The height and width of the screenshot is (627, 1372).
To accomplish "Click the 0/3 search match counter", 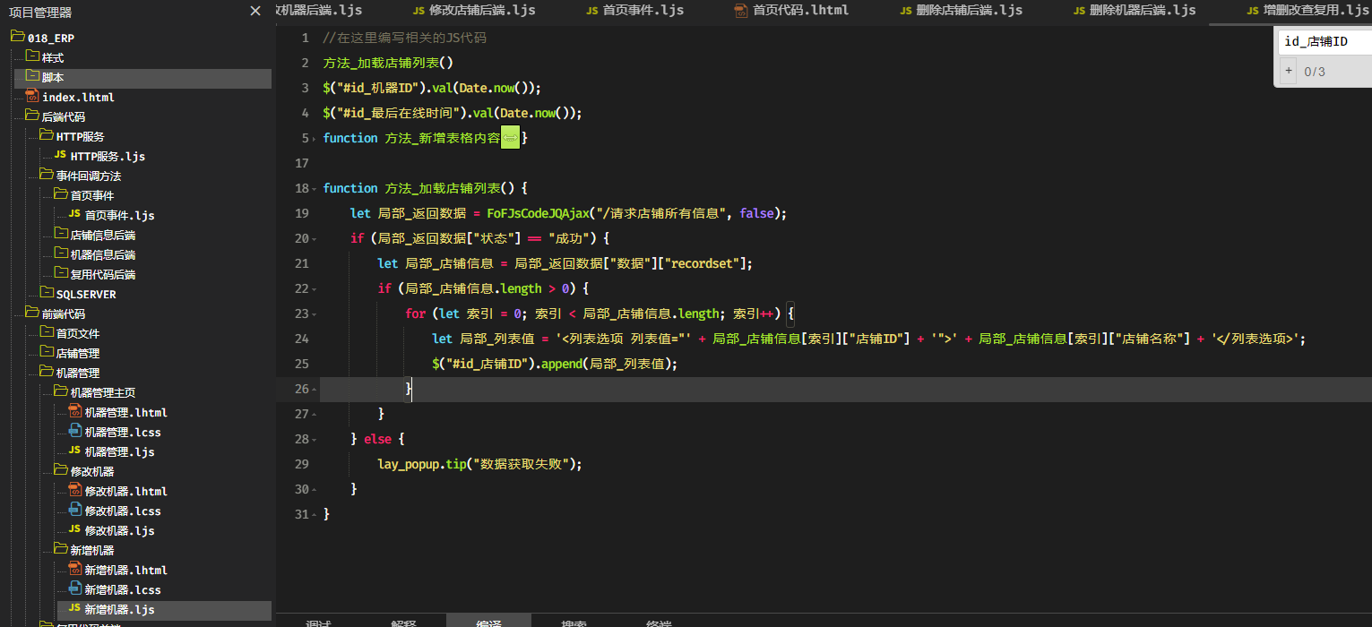I will coord(1315,72).
